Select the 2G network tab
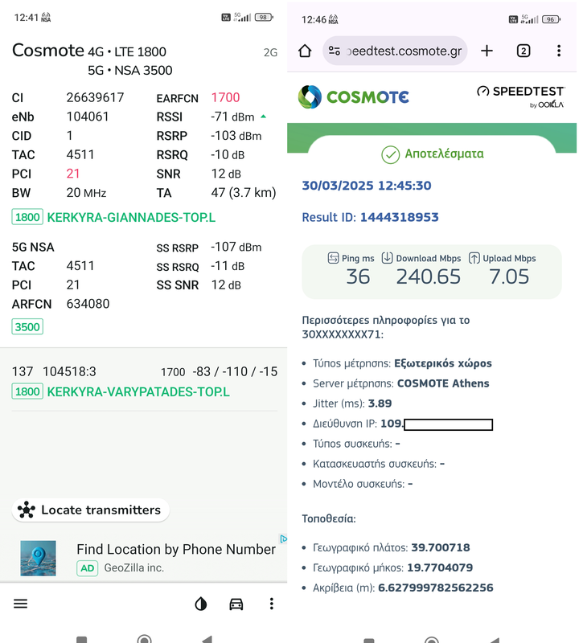This screenshot has height=643, width=583. [270, 52]
